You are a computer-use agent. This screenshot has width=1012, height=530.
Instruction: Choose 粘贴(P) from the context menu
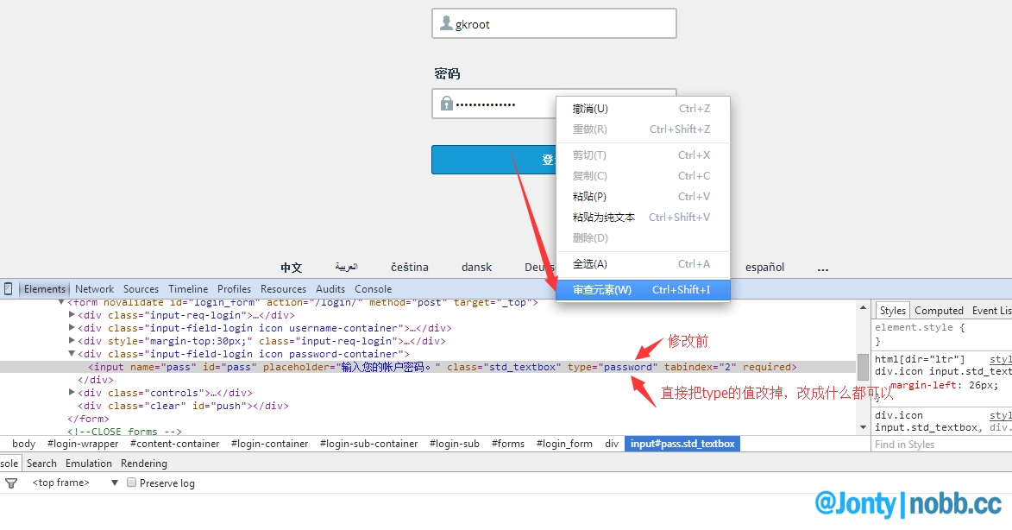tap(589, 197)
